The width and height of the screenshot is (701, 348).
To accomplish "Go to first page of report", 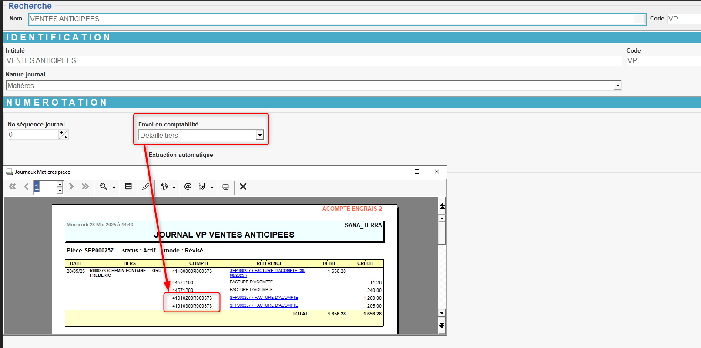I will click(12, 186).
